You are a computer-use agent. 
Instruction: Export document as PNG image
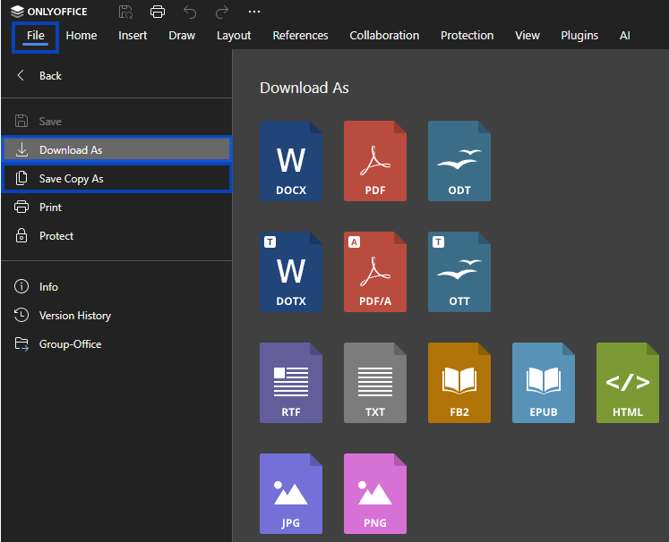pyautogui.click(x=375, y=494)
